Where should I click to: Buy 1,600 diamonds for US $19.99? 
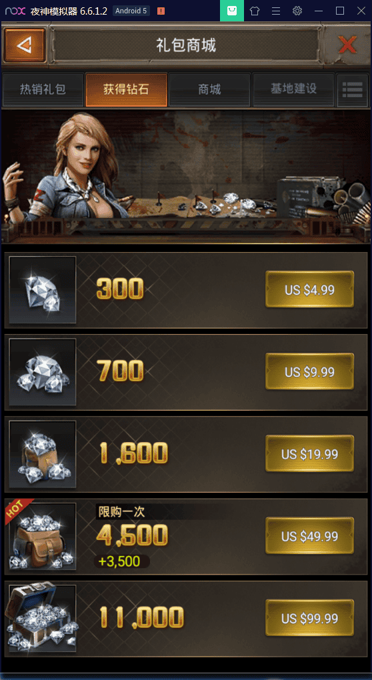pos(309,454)
